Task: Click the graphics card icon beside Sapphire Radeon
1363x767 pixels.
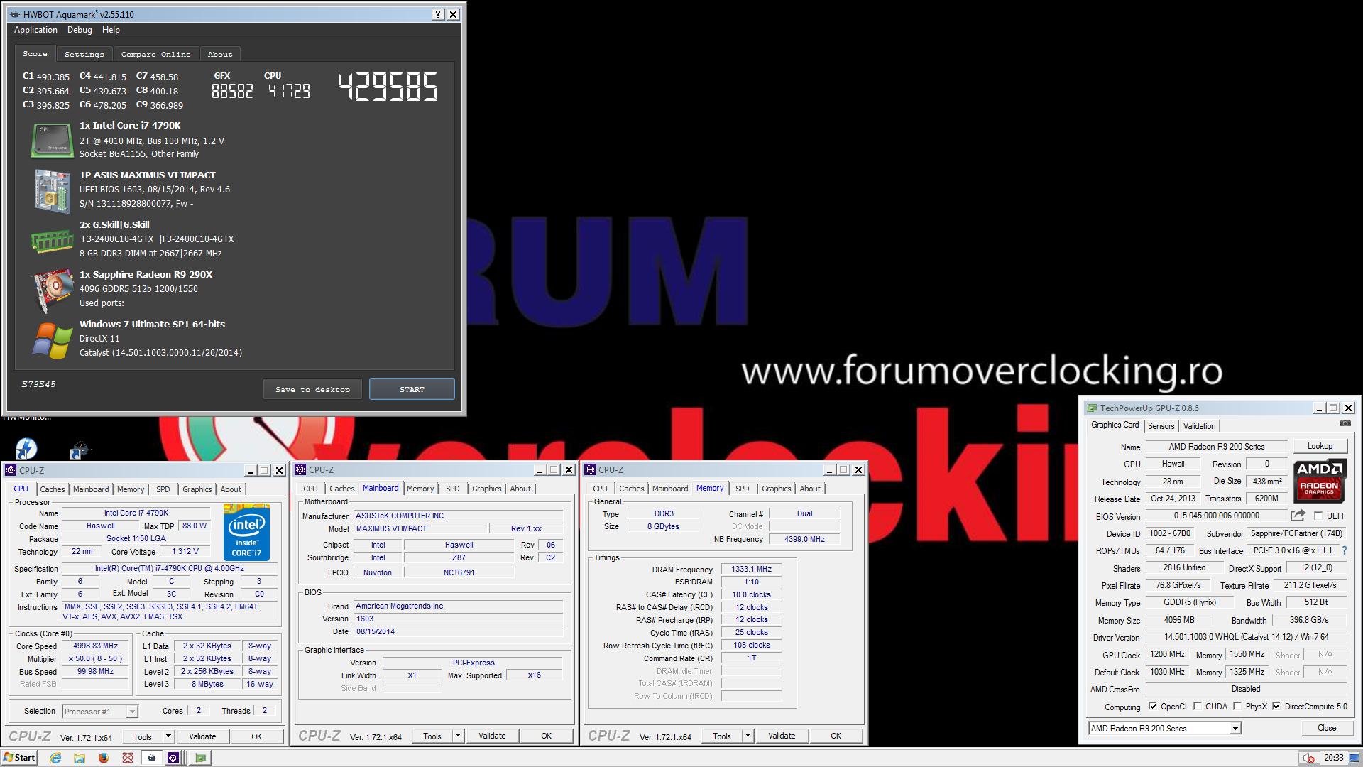Action: (x=53, y=290)
